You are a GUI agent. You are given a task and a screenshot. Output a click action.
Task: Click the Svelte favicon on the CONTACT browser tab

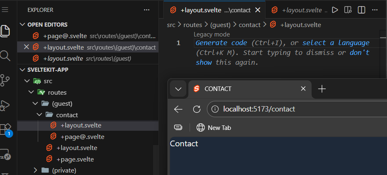click(x=197, y=89)
